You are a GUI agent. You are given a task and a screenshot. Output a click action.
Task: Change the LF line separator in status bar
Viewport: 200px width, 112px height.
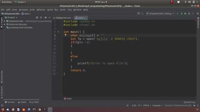[140, 105]
